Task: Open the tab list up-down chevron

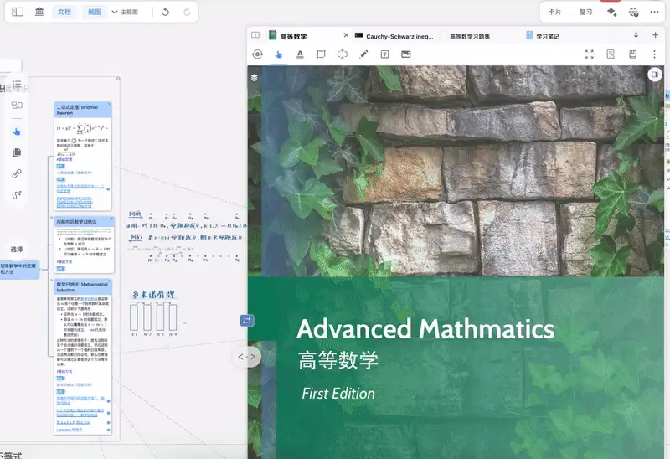Action: [x=636, y=35]
